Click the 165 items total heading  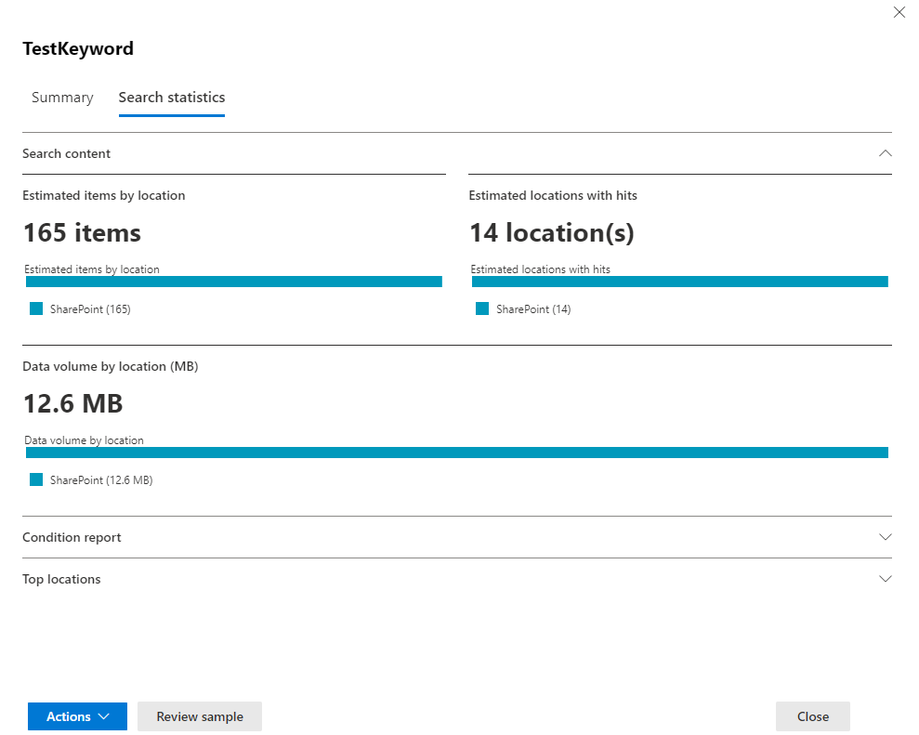point(82,232)
